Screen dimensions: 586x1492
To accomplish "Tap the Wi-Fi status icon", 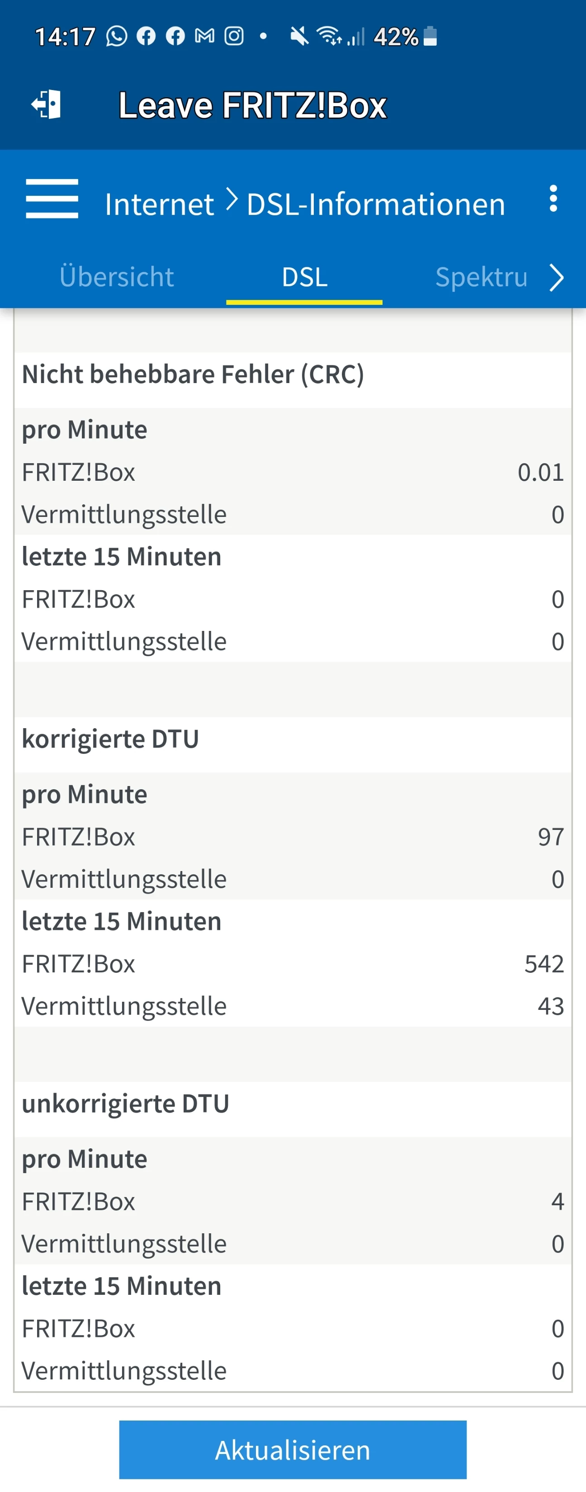I will coord(329,37).
